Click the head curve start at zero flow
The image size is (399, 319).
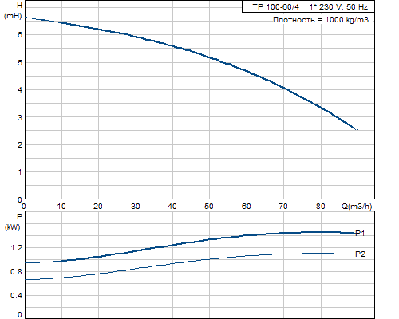26,18
